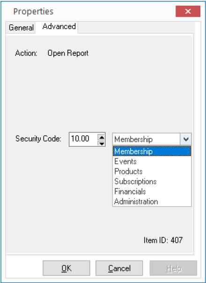Select Financials in the dropdown list

[x=152, y=191]
